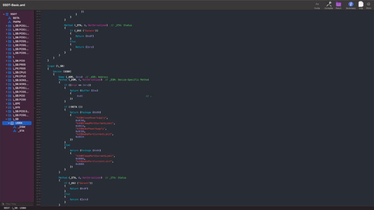Viewport: 374px width, 210px height.
Task: Select the PMPM method in tree
Action: click(16, 21)
